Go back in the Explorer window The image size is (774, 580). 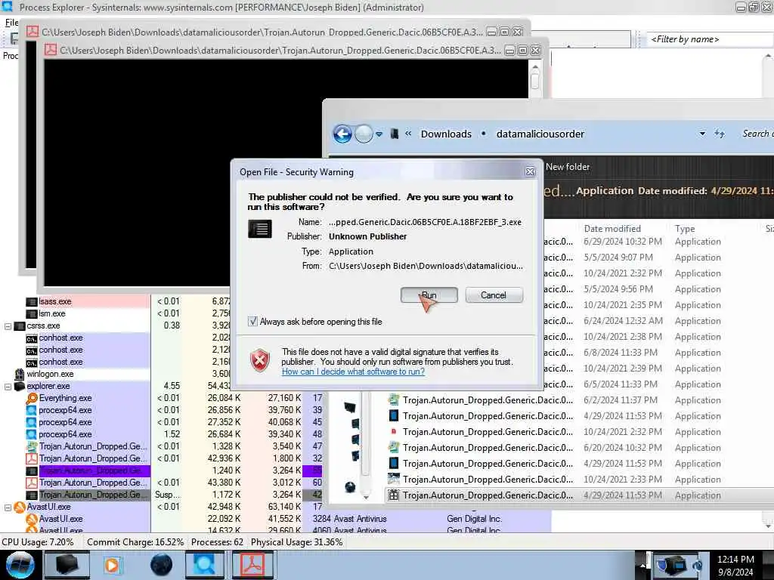(x=342, y=134)
